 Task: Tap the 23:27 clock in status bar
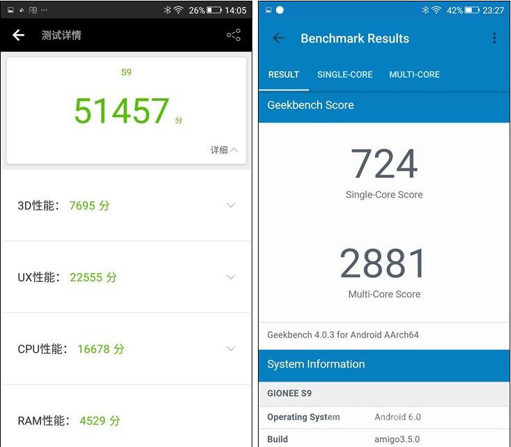pos(493,10)
